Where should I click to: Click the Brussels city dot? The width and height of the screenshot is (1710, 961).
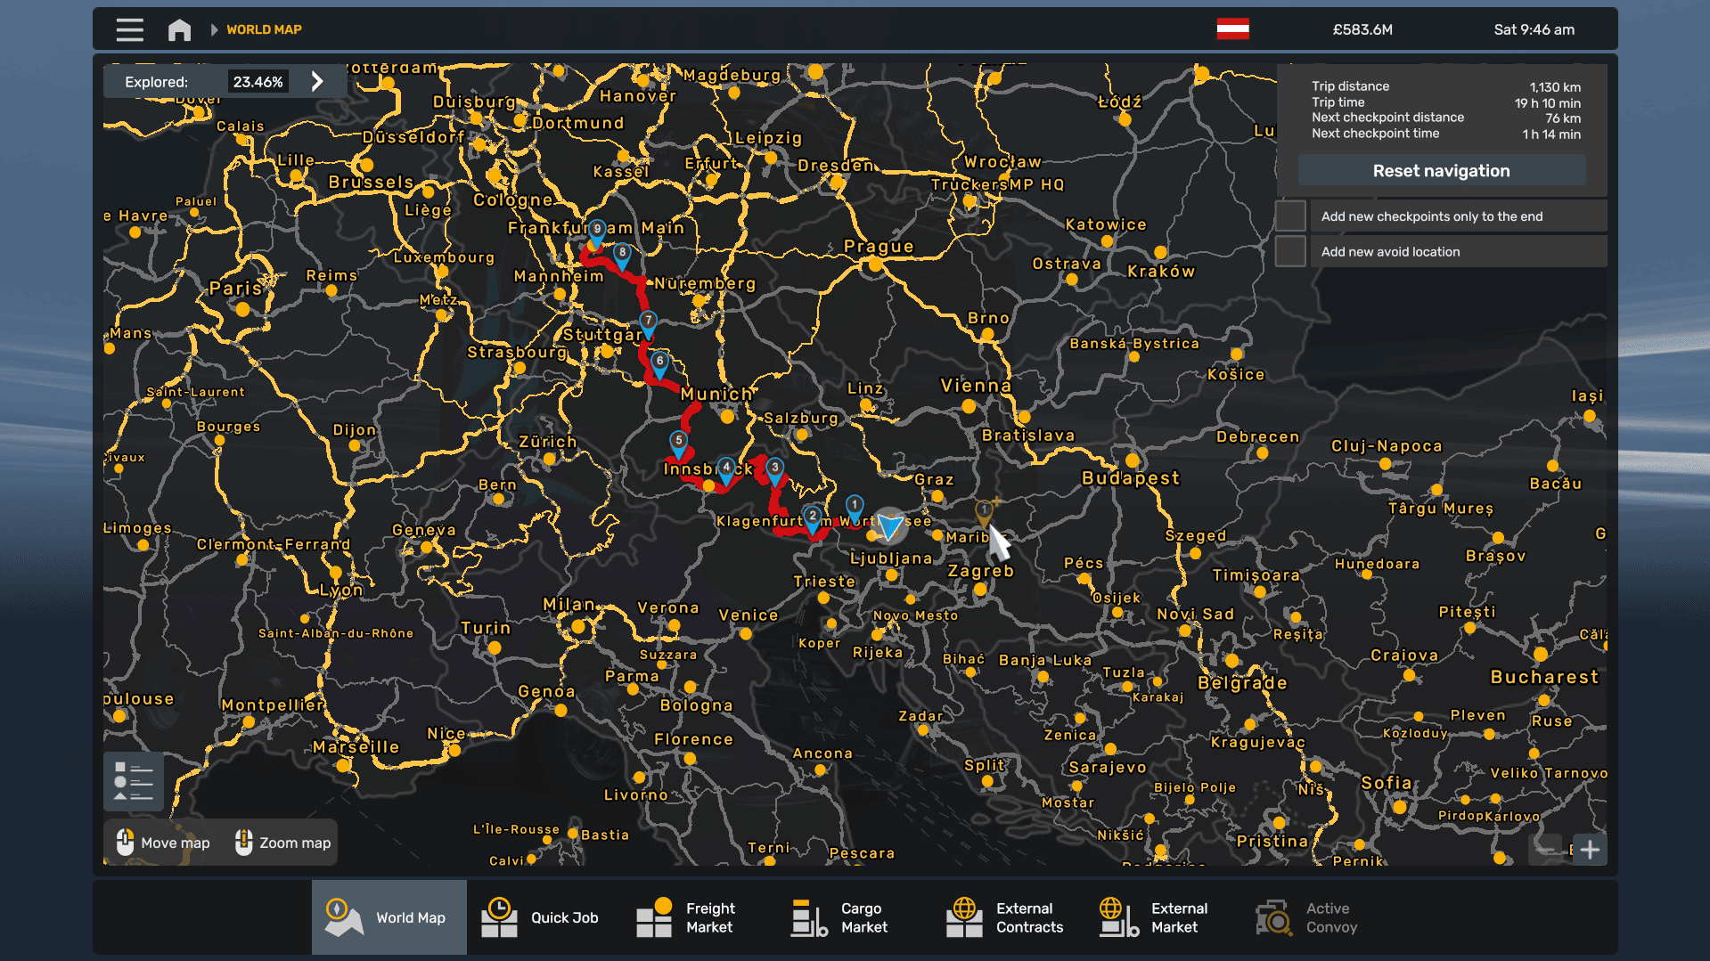tap(365, 165)
